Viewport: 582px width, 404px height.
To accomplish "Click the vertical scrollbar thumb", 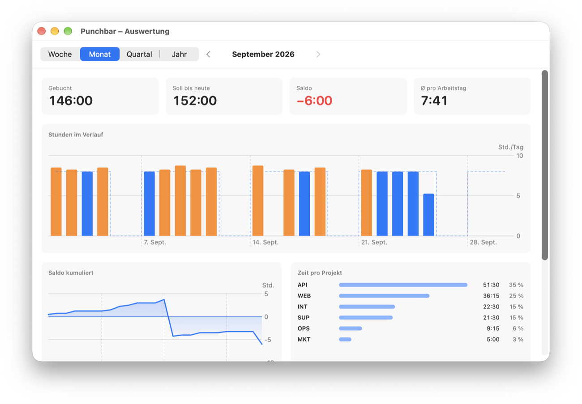I will pos(544,165).
